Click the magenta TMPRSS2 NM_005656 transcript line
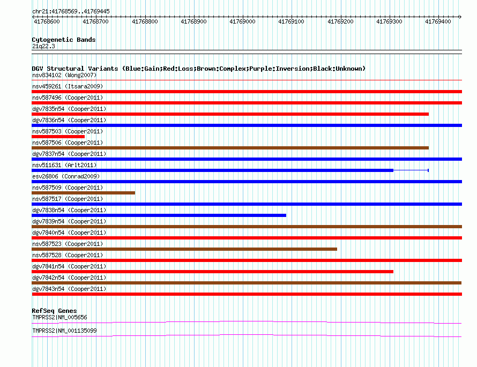 (x=247, y=323)
